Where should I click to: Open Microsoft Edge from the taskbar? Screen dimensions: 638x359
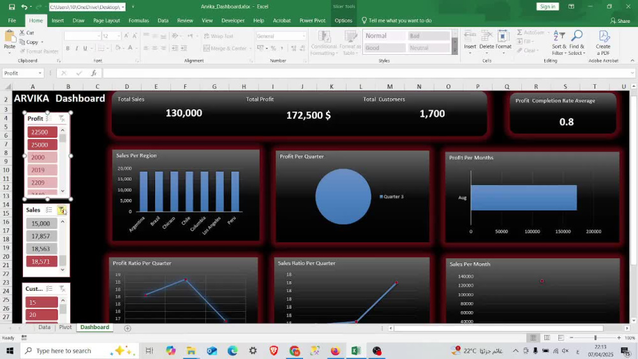point(232,351)
